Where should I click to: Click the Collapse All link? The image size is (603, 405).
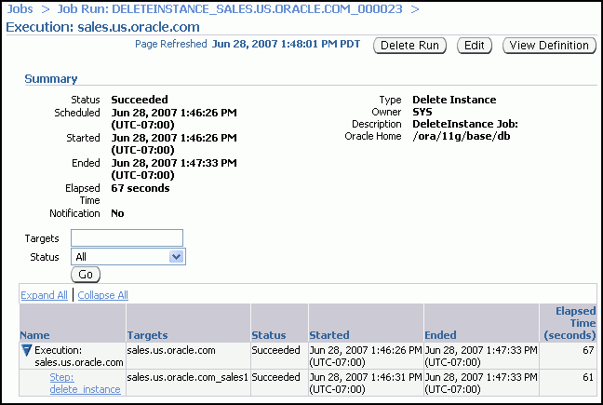pyautogui.click(x=102, y=295)
